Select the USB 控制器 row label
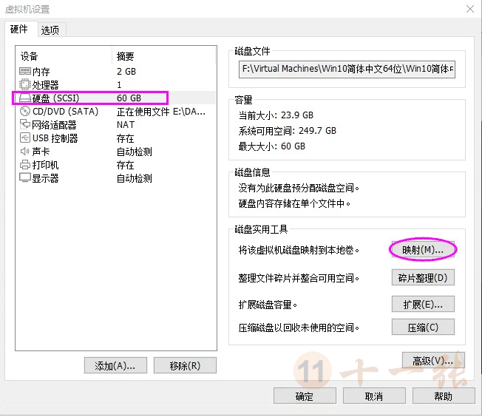 pos(55,138)
